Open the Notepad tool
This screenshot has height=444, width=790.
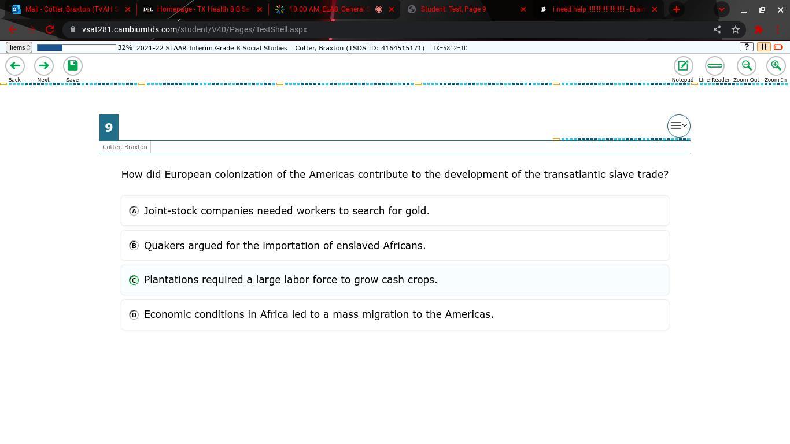pos(682,66)
